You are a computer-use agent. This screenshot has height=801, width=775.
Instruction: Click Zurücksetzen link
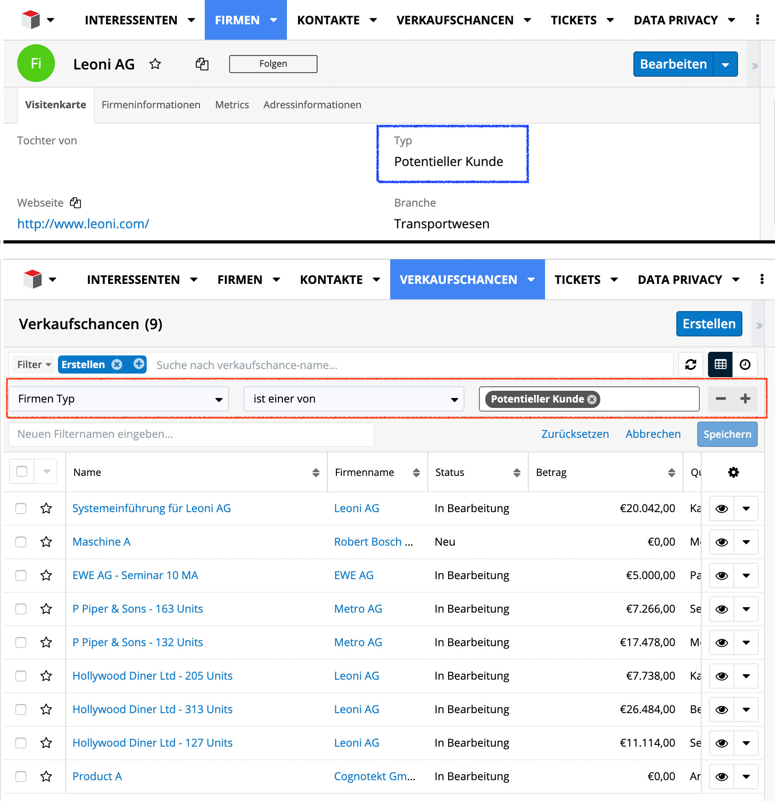pyautogui.click(x=575, y=434)
